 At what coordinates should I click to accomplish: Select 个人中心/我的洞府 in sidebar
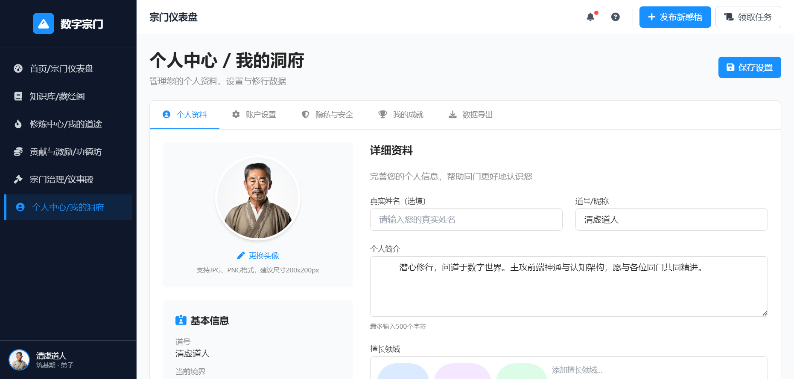68,207
